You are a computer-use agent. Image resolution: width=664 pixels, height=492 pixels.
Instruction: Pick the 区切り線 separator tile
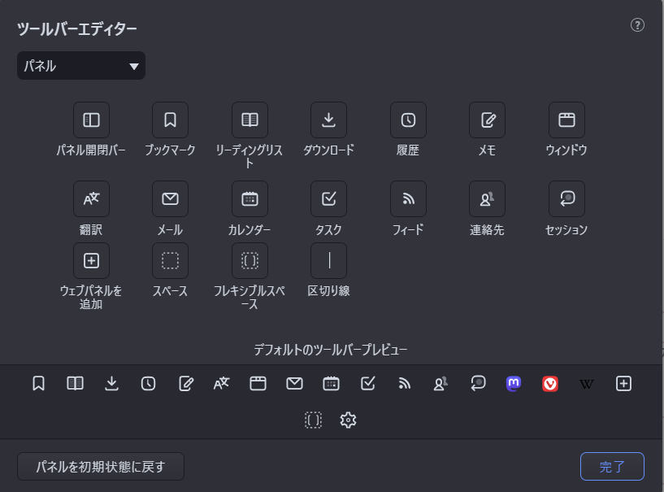(328, 260)
